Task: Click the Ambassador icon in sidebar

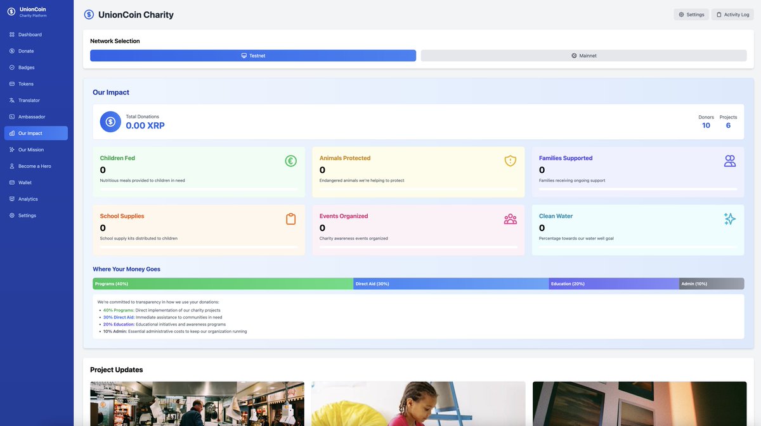Action: click(x=12, y=117)
